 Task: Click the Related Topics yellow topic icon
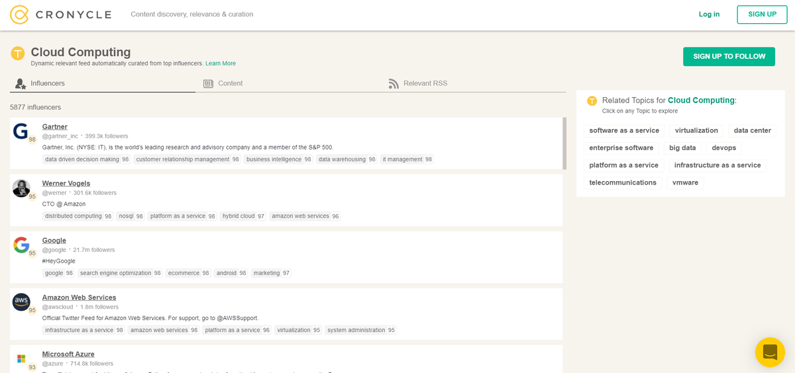click(592, 101)
